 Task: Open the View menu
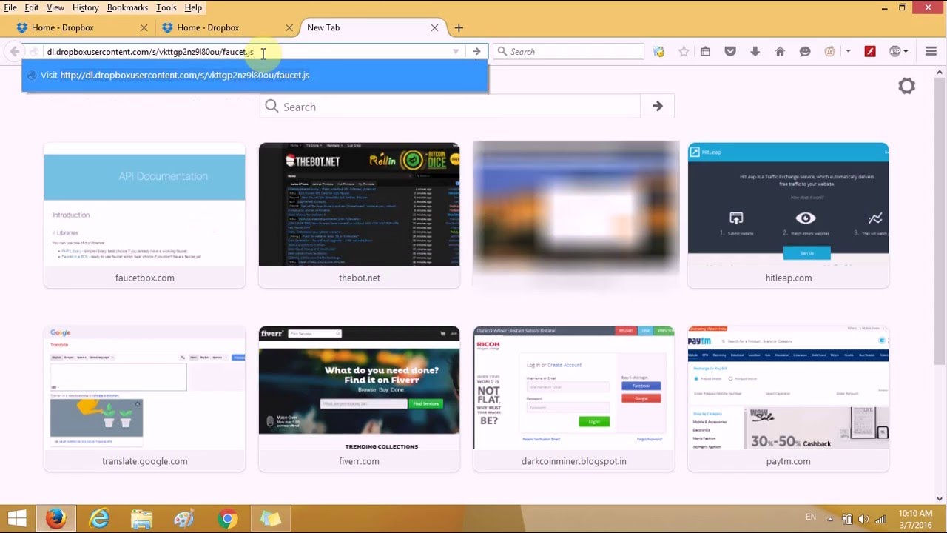point(55,7)
